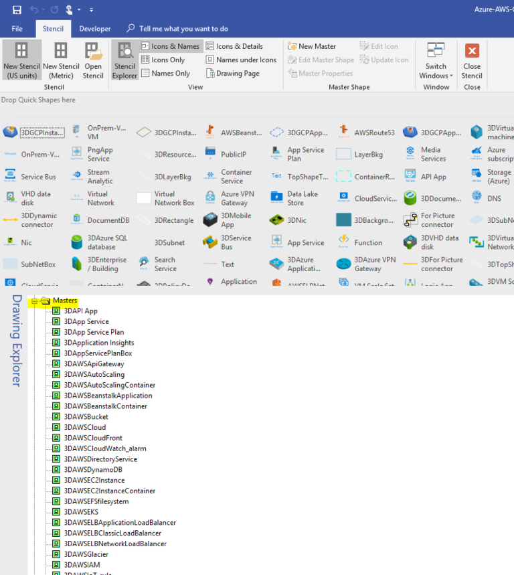This screenshot has width=514, height=575.
Task: Click the Undo arrow in quick access toolbar
Action: pyautogui.click(x=33, y=10)
